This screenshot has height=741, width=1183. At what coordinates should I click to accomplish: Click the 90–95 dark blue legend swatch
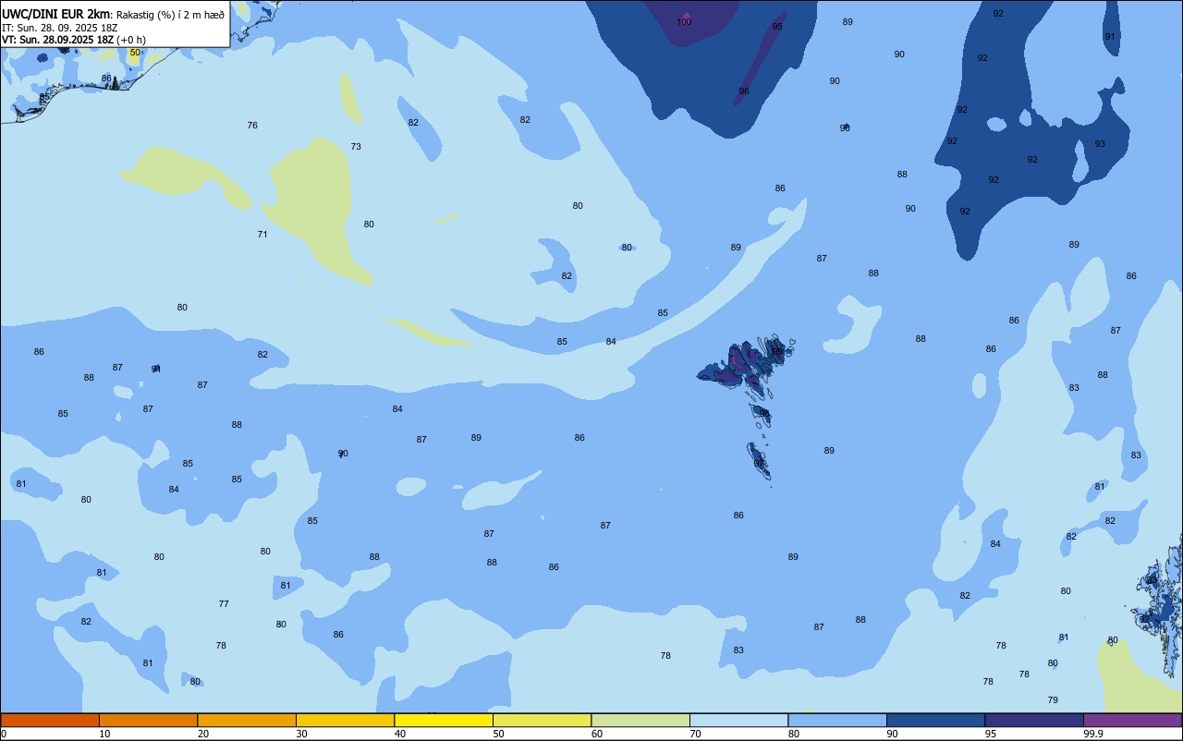(x=935, y=720)
